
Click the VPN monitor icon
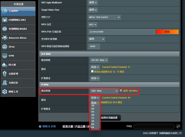5,56
